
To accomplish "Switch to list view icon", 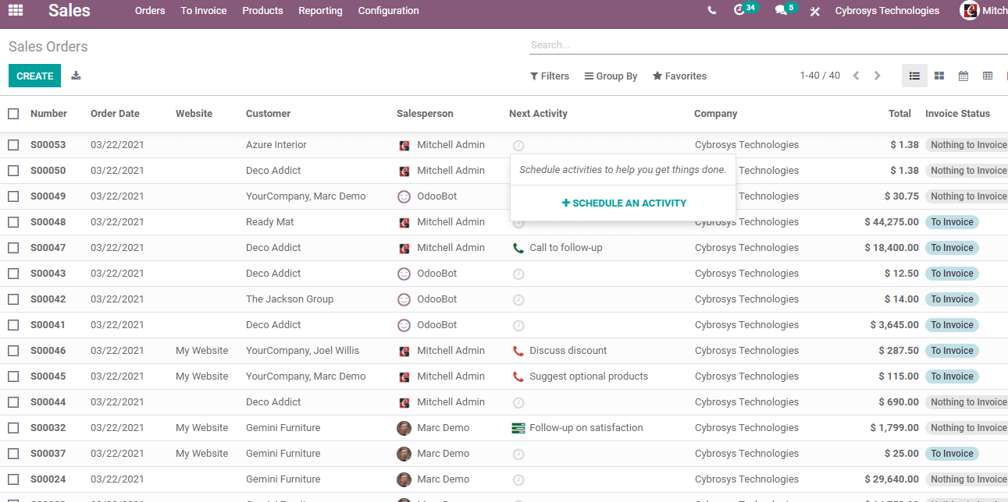I will [914, 76].
